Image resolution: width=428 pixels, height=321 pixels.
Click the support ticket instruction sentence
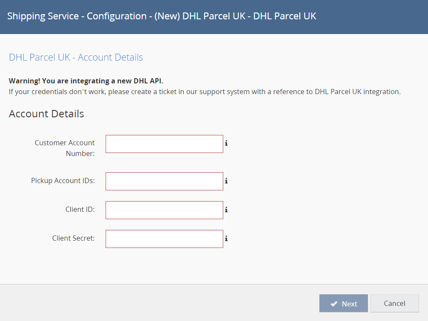(x=204, y=92)
